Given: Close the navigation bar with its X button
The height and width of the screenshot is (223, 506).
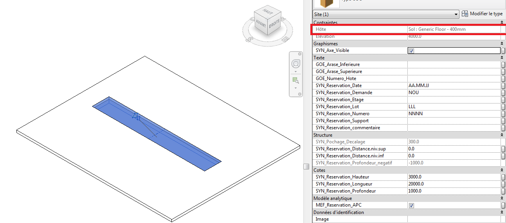Looking at the screenshot, I should 300,54.
